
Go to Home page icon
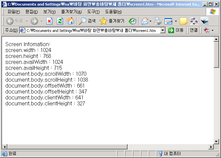(70, 21)
